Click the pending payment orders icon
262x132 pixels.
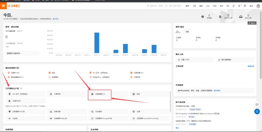[x=220, y=16]
